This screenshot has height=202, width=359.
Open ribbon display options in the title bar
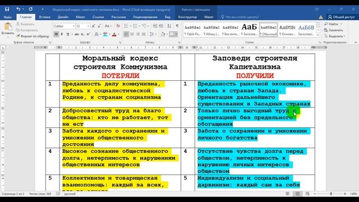317,9
